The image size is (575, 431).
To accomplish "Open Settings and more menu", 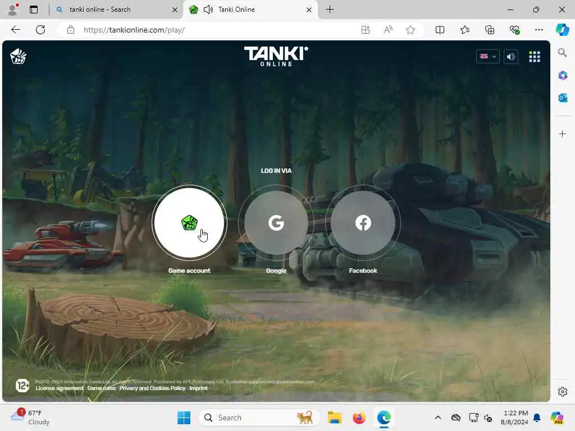I will [539, 30].
